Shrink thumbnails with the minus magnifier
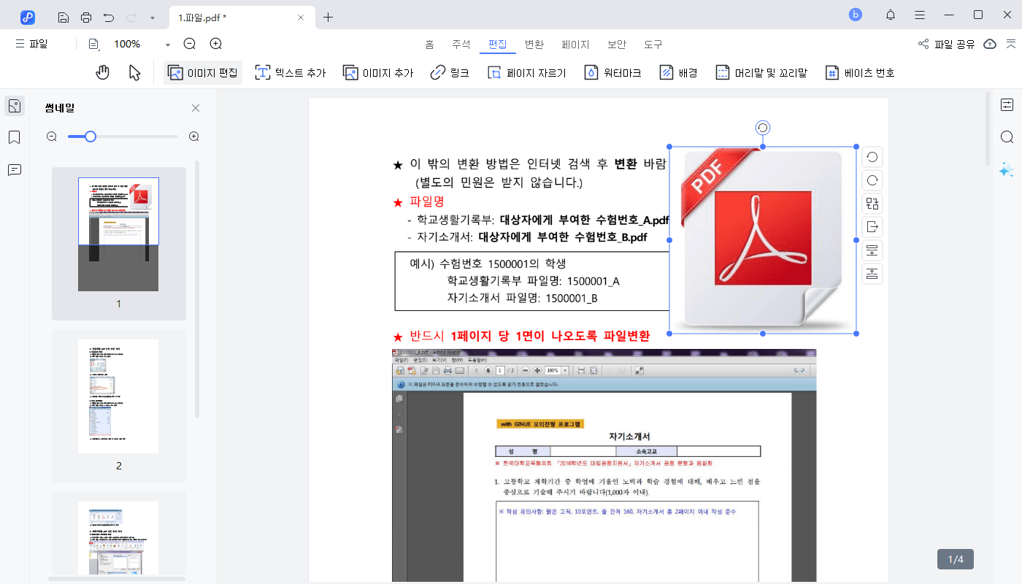1022x584 pixels. click(52, 137)
